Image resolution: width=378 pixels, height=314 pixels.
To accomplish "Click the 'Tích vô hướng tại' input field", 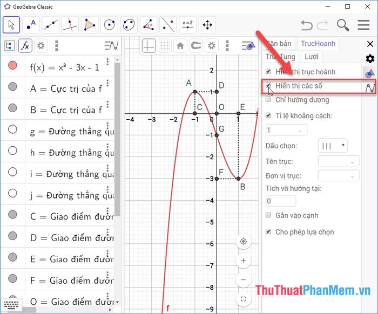I will [281, 201].
